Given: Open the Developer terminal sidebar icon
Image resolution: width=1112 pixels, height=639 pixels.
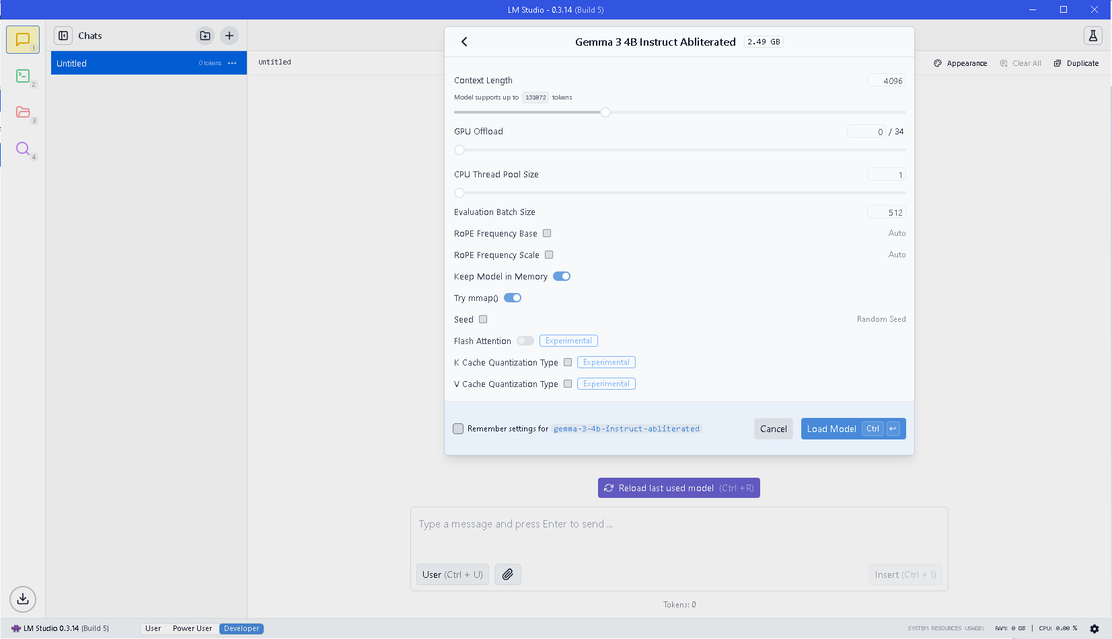Looking at the screenshot, I should coord(23,76).
